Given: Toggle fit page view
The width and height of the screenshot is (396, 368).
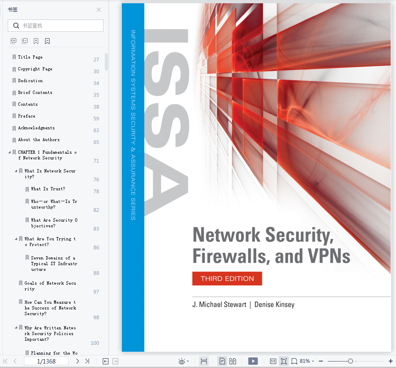Looking at the screenshot, I should coord(284,361).
